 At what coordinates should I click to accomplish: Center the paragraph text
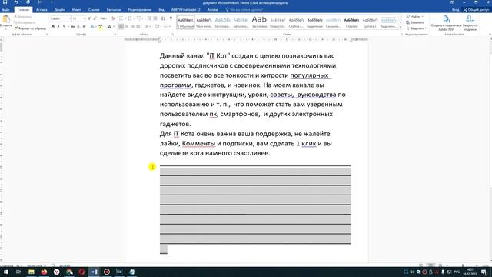coord(127,27)
